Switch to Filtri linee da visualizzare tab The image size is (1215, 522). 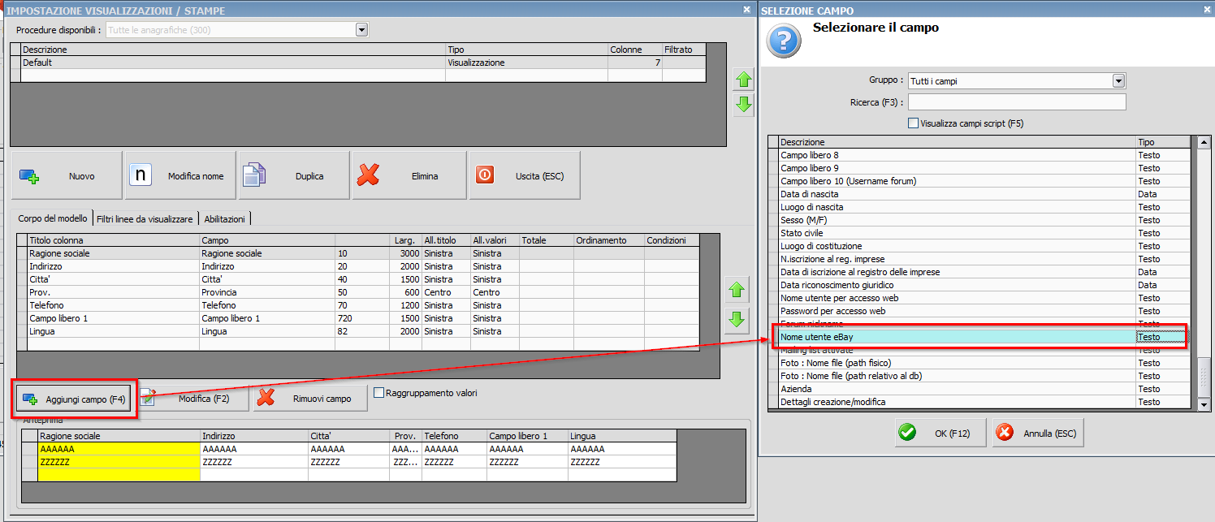point(145,219)
